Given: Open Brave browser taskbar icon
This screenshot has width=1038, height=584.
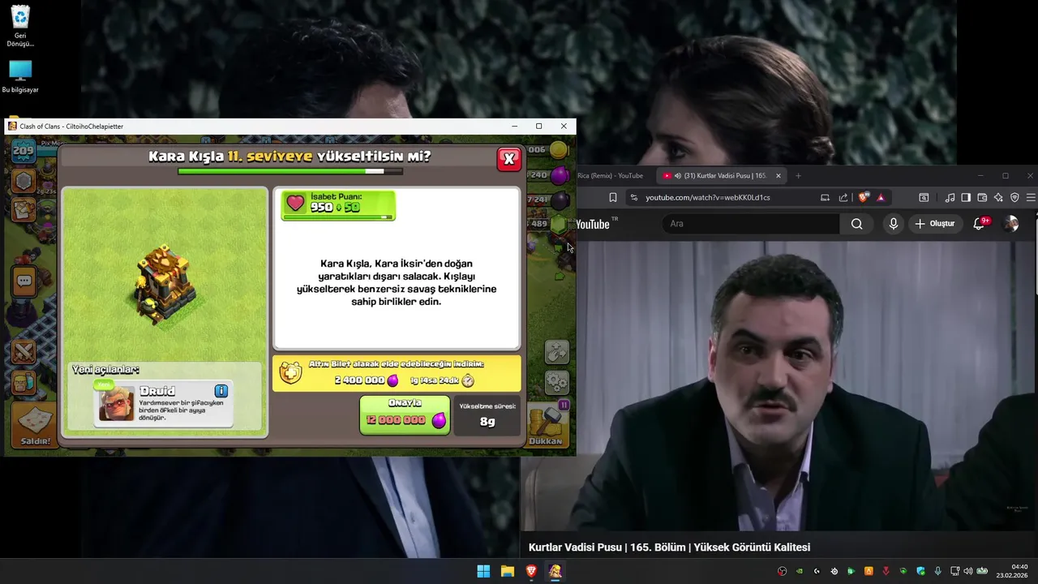Looking at the screenshot, I should 531,571.
